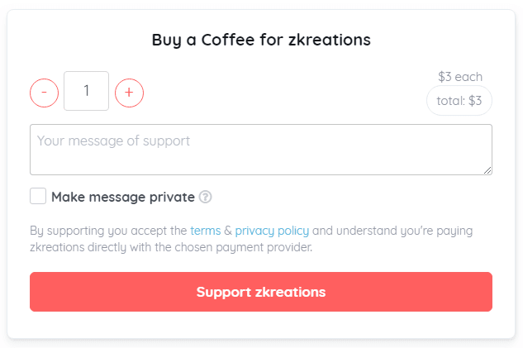Screen dimensions: 523x348
Task: Click into the Your message of support box
Action: coord(261,150)
